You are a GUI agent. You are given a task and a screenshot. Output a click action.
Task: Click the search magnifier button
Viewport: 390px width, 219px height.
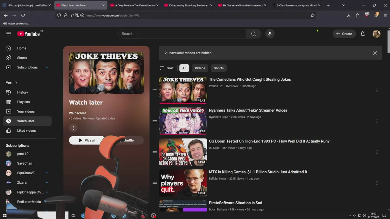[x=253, y=34]
